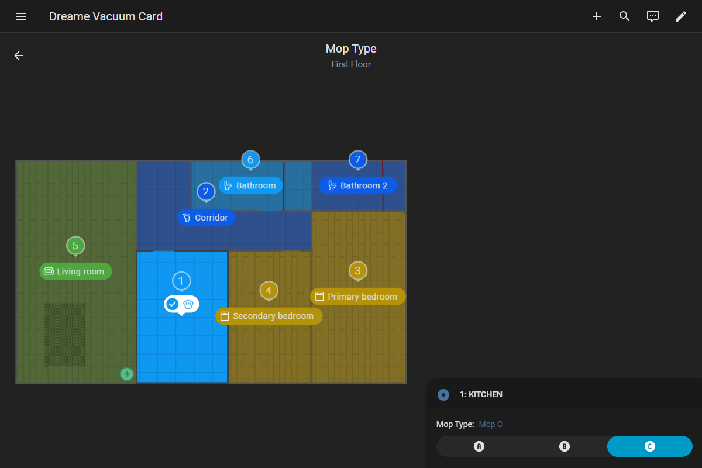Select room 1 kitchen number marker
Screen dimensions: 702x468
coord(181,281)
